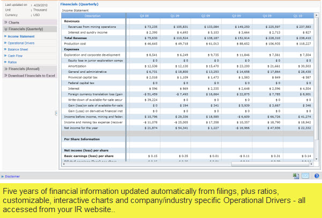Click the Q4 09 mining revenue value $ 225,597
The width and height of the screenshot is (322, 218).
coord(273,27)
